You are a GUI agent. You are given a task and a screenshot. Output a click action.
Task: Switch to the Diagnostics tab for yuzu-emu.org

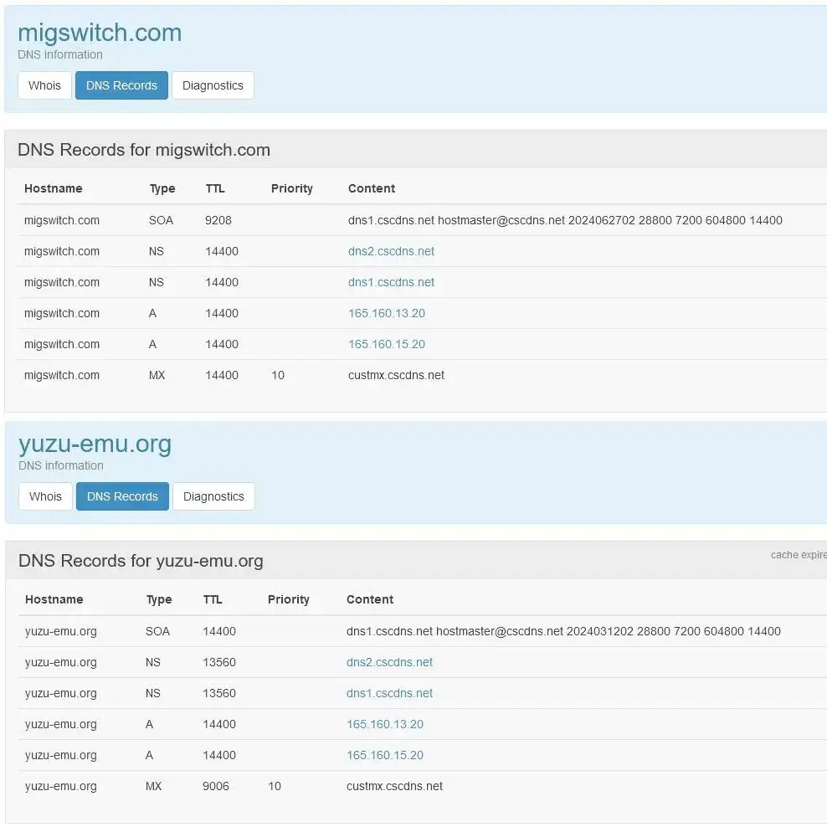point(213,496)
